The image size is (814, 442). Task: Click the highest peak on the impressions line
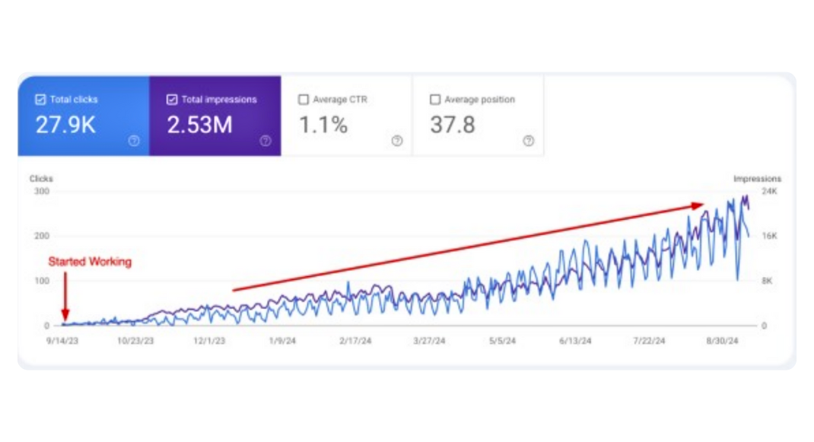tap(743, 196)
